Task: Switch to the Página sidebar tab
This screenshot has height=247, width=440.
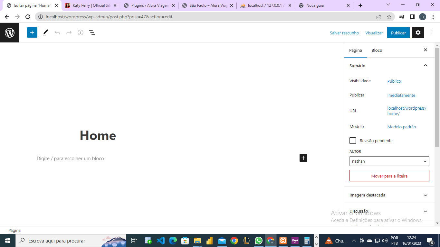Action: [x=356, y=50]
